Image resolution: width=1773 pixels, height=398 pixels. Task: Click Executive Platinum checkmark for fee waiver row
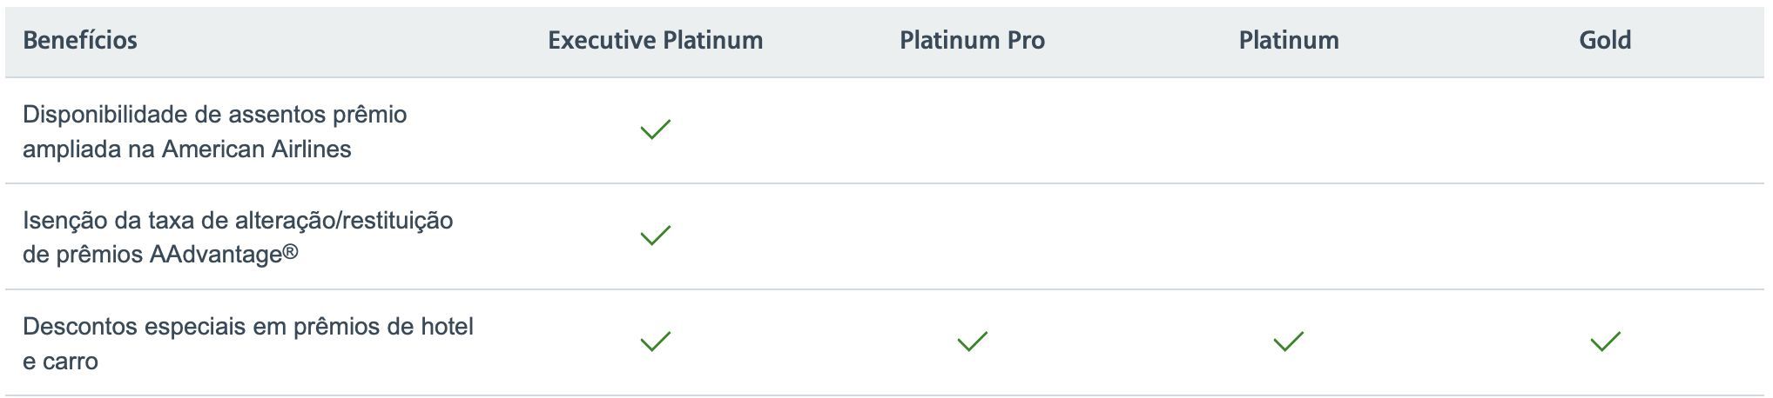click(x=655, y=235)
